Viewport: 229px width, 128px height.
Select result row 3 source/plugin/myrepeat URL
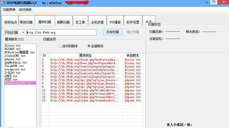[85, 66]
